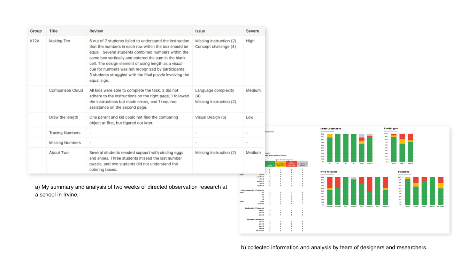This screenshot has height=267, width=476.
Task: Select Medium severity in About Two row
Action: 253,153
